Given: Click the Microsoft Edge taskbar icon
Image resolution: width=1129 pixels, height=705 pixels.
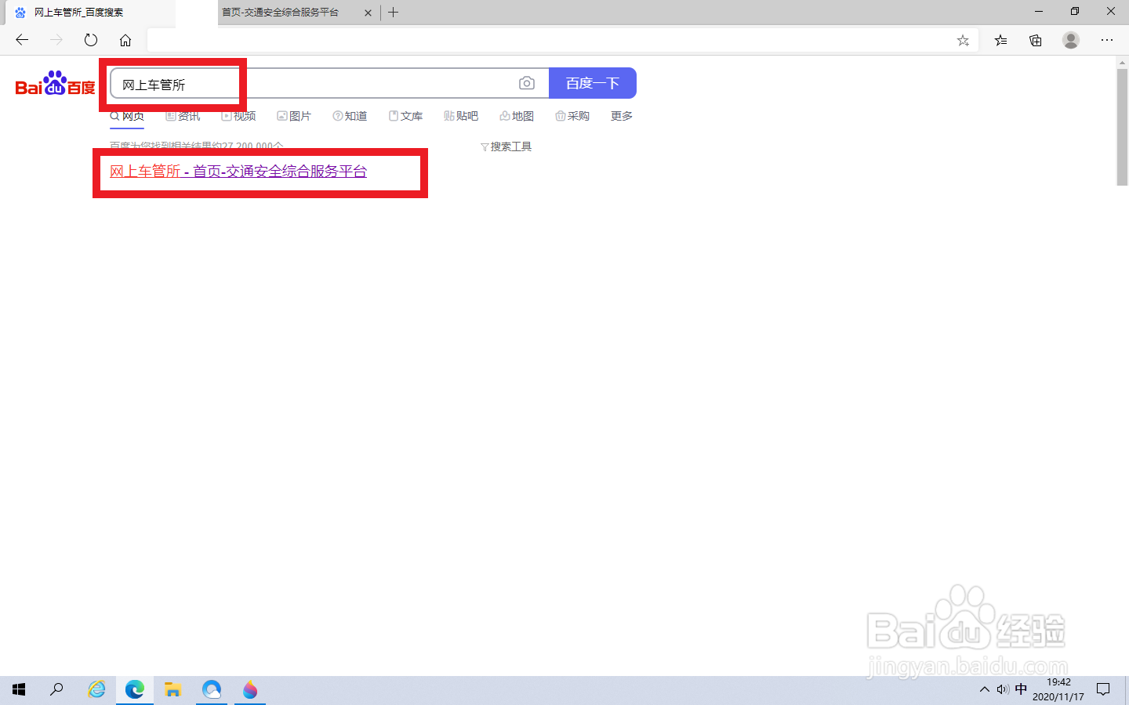Looking at the screenshot, I should click(135, 689).
